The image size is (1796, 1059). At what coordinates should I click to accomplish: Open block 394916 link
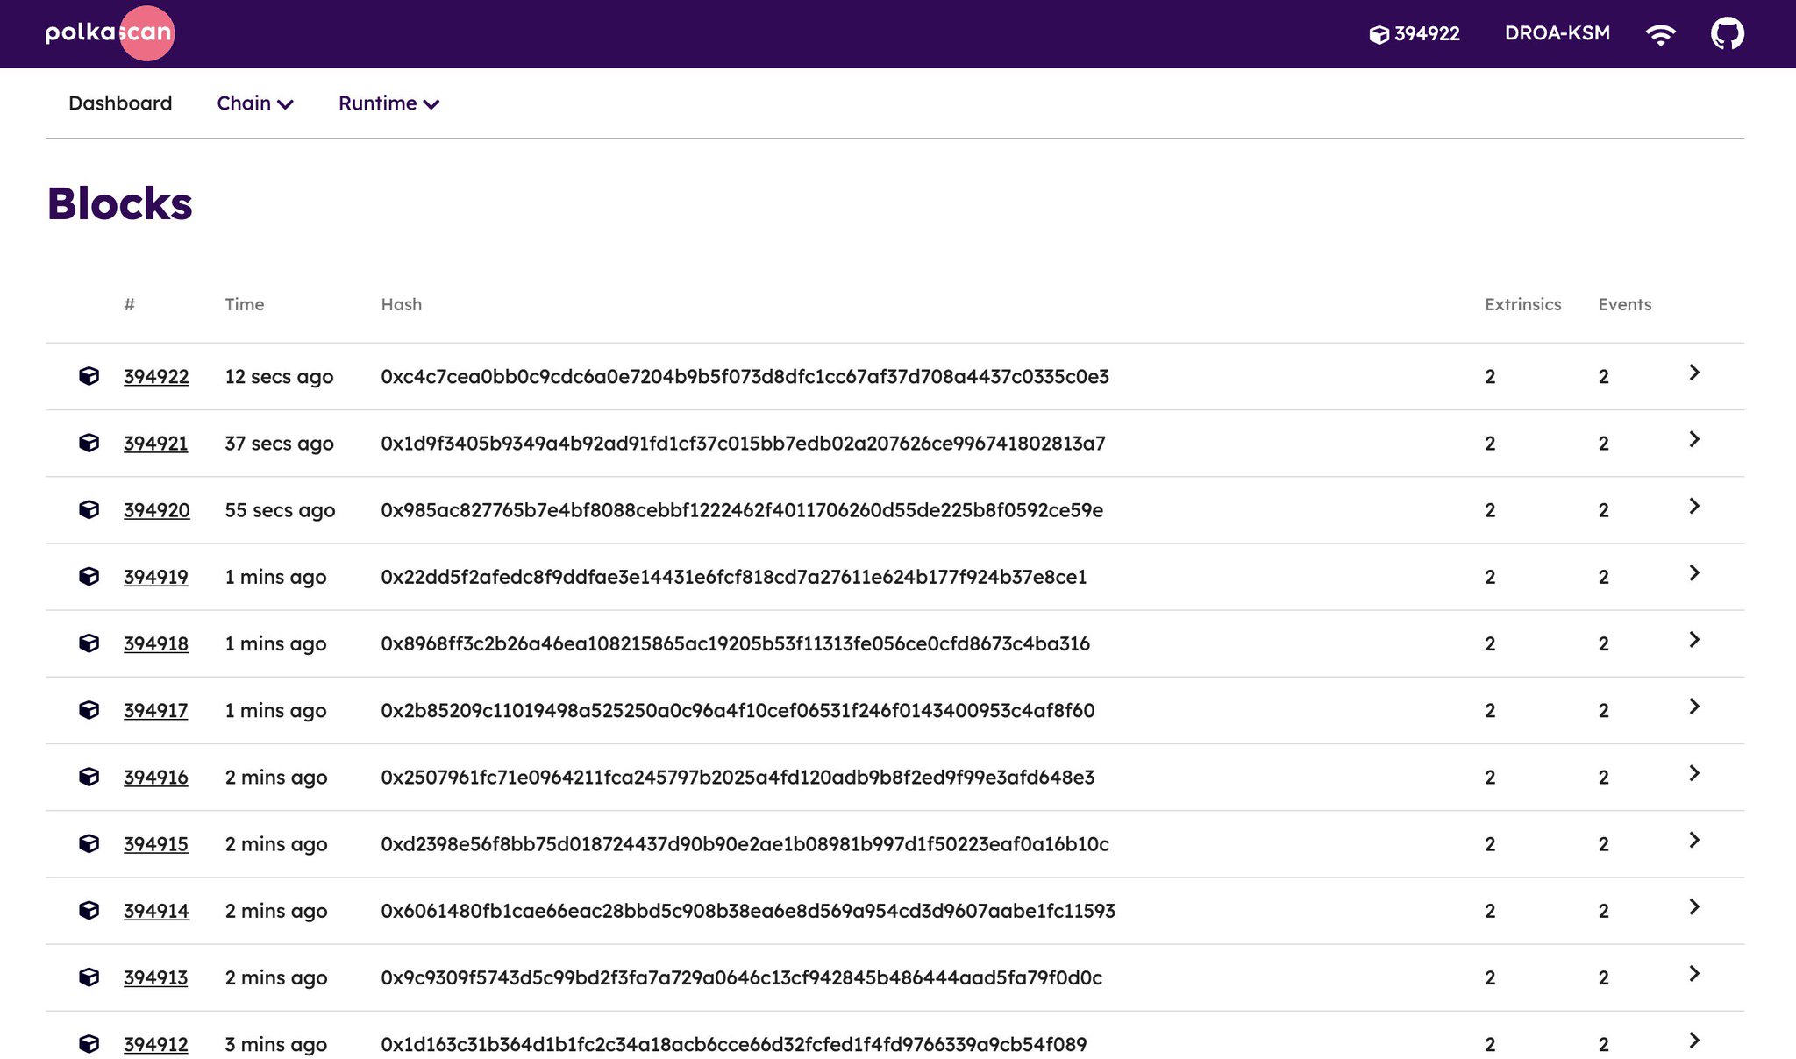[156, 778]
